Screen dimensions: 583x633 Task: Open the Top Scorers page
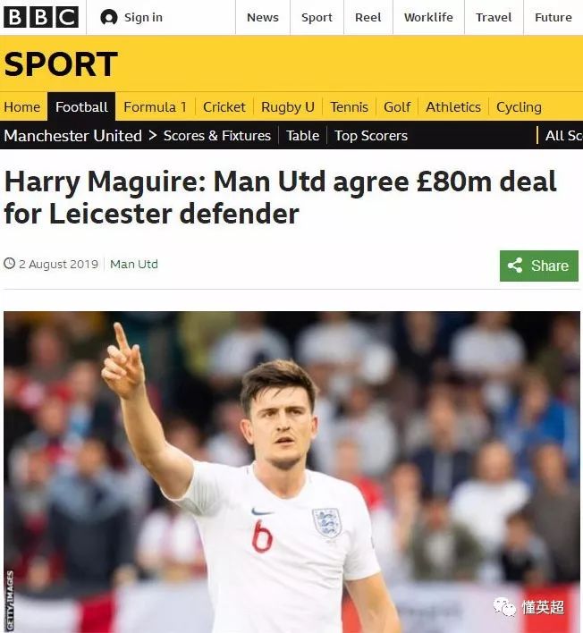pos(371,136)
